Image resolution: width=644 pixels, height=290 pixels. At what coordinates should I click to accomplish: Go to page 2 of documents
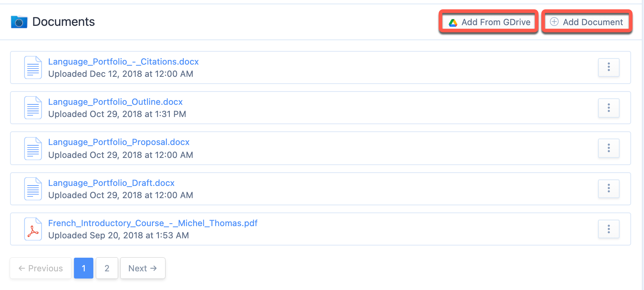[x=107, y=268]
